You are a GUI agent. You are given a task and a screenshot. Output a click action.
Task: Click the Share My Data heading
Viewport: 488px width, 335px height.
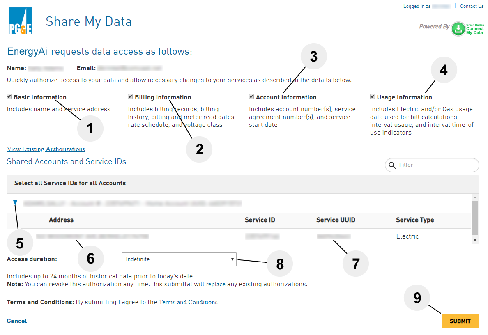(x=89, y=21)
